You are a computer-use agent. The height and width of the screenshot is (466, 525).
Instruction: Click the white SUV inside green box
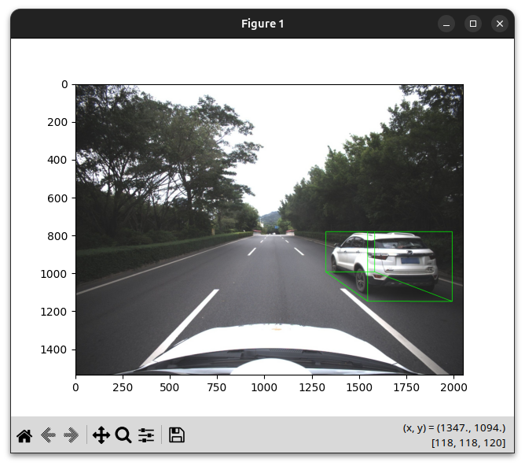(385, 261)
